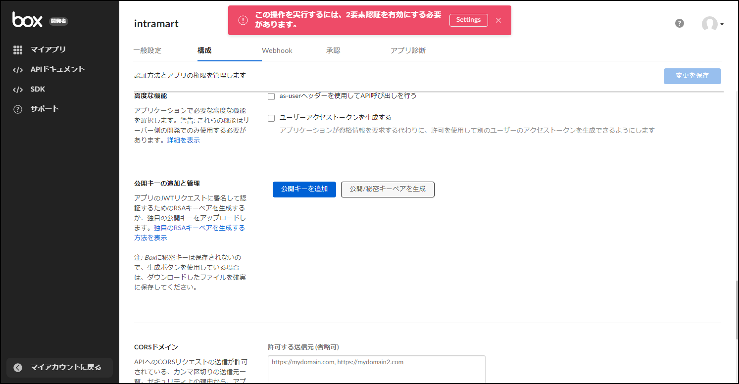The image size is (739, 384).
Task: Switch to the 一般設定 tab
Action: click(x=148, y=50)
